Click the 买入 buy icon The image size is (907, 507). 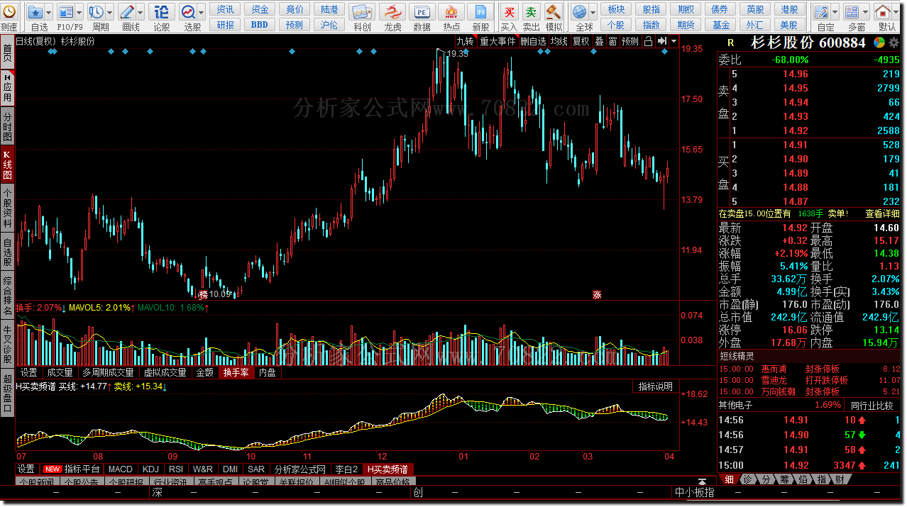tap(509, 12)
